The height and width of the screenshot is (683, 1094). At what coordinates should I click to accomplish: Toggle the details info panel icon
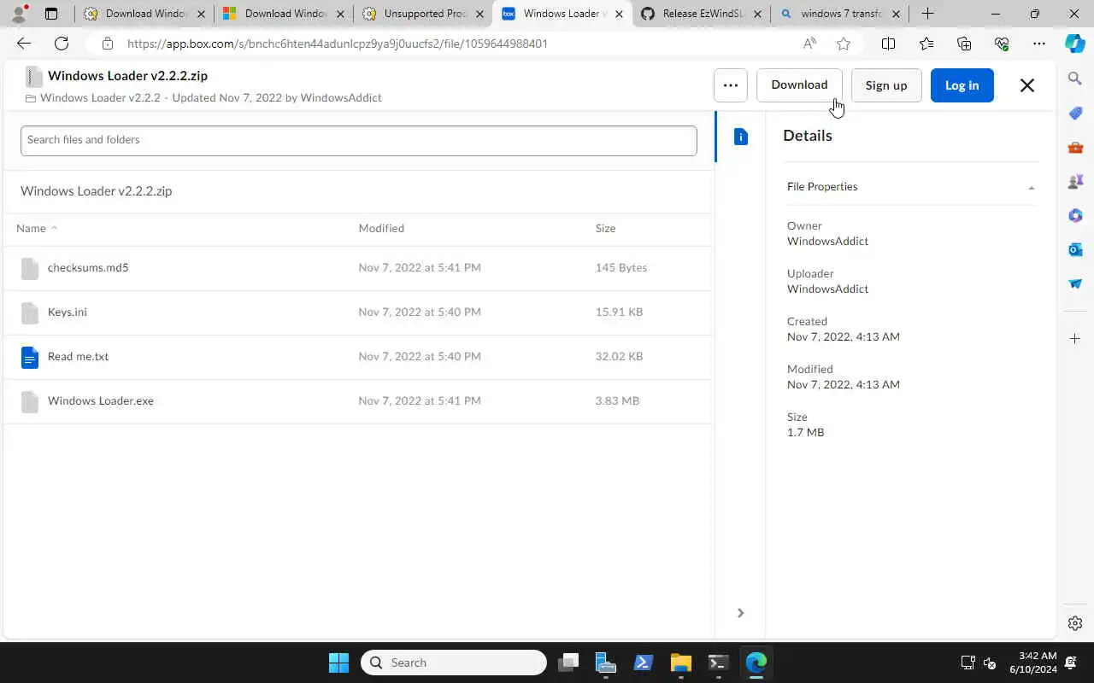tap(741, 137)
